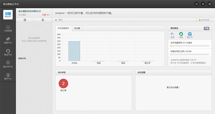Screen dimensions: 215x114
Task: Click the 微信 label on chart axis
Action: pos(99,63)
